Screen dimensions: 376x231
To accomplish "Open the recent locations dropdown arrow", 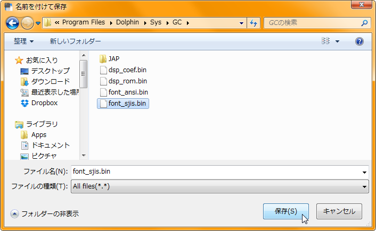I will click(x=38, y=23).
